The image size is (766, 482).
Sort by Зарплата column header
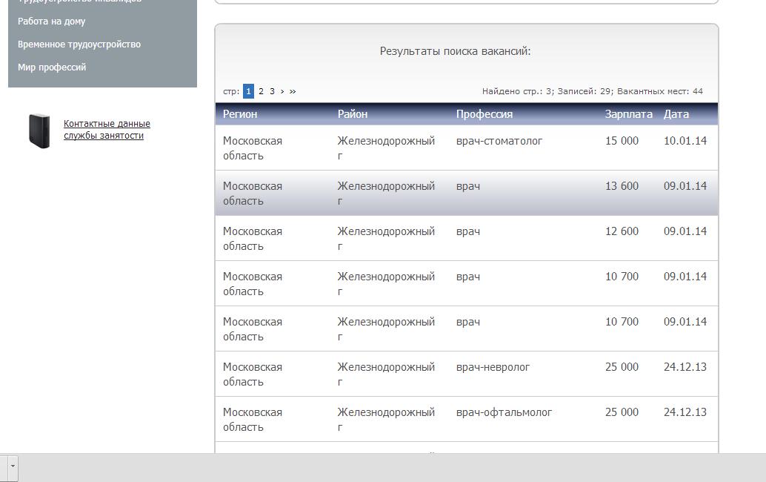coord(628,114)
